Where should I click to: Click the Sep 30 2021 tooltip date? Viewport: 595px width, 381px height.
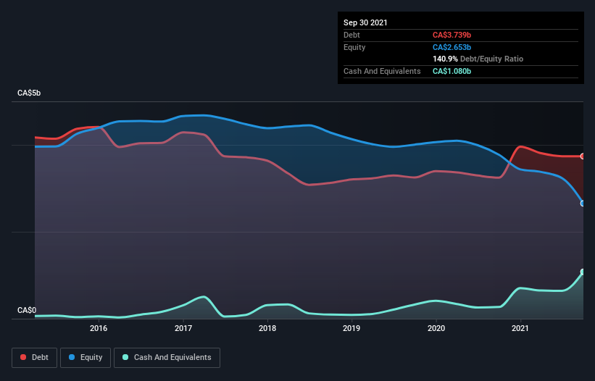point(365,22)
